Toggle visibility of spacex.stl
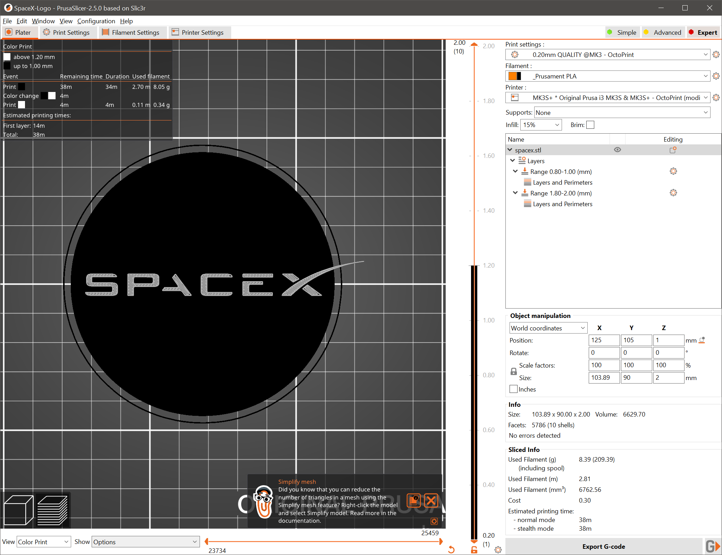 coord(617,150)
